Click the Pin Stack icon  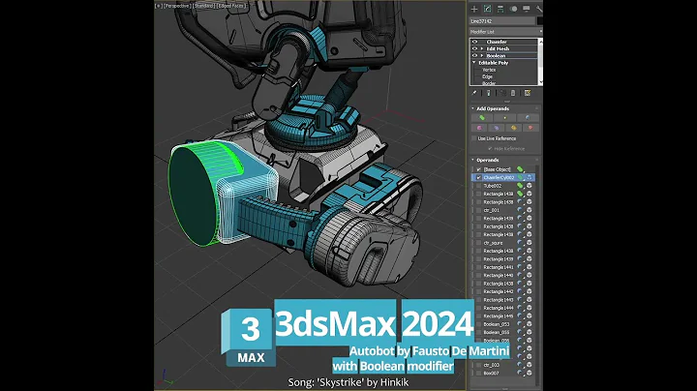click(x=474, y=93)
